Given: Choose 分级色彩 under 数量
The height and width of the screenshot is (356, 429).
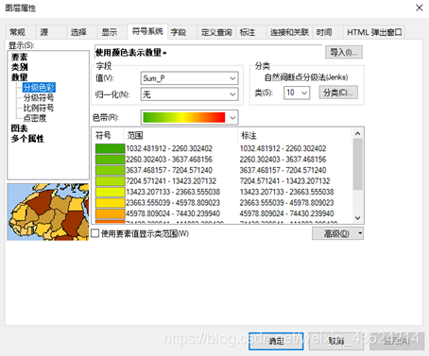Looking at the screenshot, I should [39, 87].
